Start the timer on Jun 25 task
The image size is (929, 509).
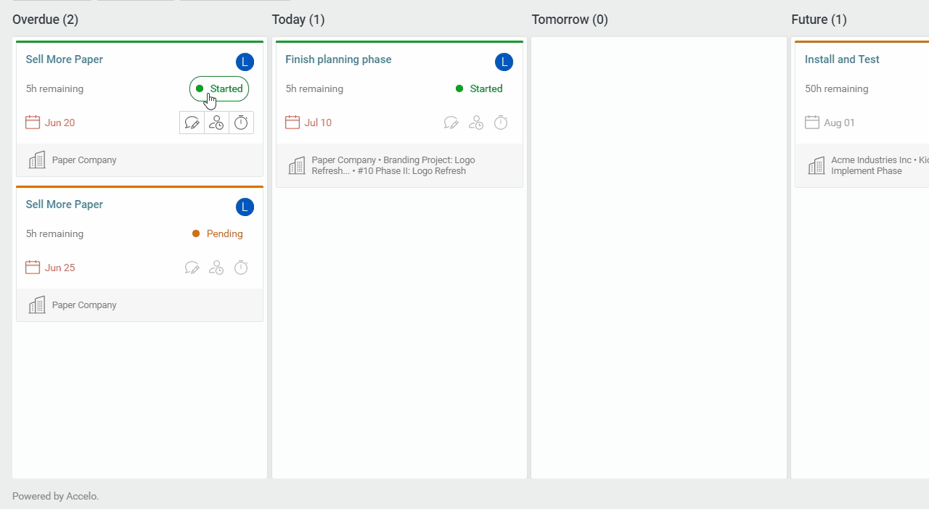[241, 268]
